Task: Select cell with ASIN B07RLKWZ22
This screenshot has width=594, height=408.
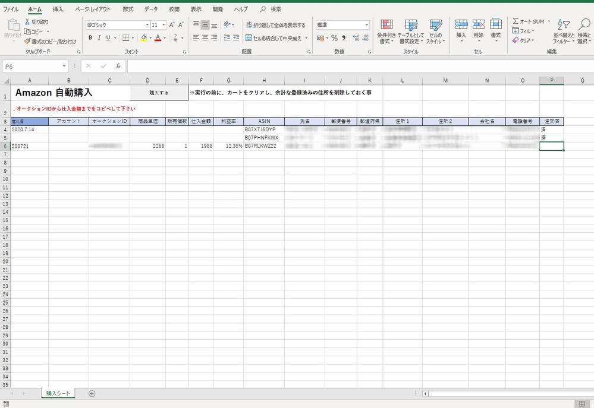Action: (x=264, y=146)
